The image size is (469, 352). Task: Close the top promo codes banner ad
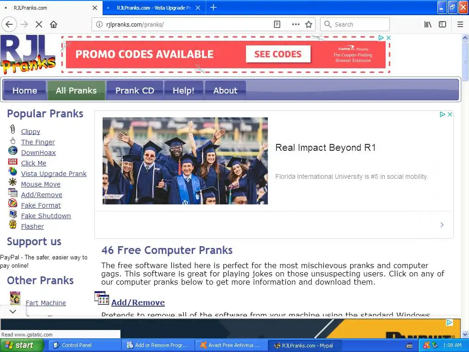(x=388, y=38)
